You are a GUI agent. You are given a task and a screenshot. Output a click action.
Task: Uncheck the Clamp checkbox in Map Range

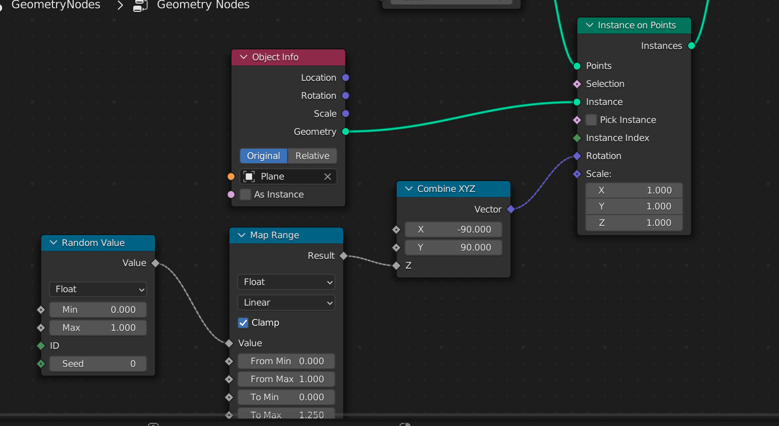(x=243, y=323)
